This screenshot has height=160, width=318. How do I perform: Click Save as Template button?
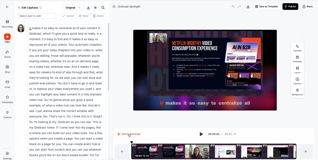266,7
